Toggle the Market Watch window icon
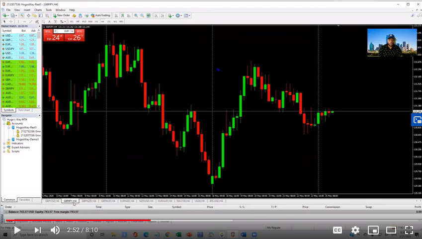The image size is (422, 239). click(22, 15)
